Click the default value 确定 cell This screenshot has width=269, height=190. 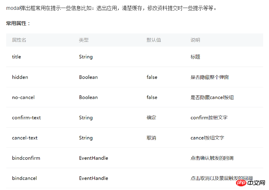pos(151,118)
